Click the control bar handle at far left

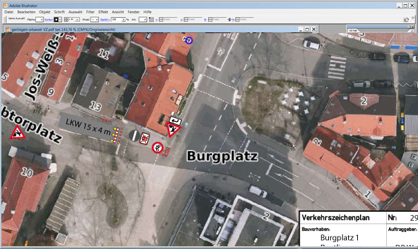tap(6, 19)
